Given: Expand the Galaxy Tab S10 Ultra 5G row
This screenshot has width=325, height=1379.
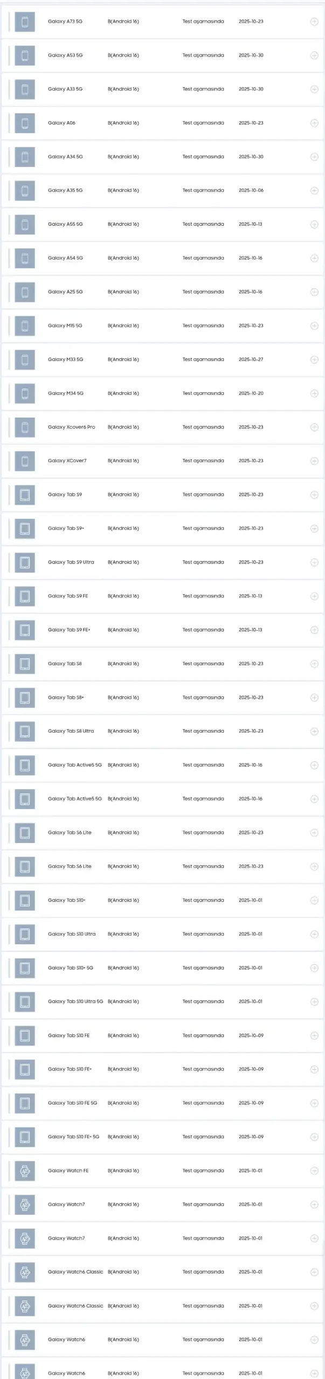Looking at the screenshot, I should pyautogui.click(x=314, y=1002).
